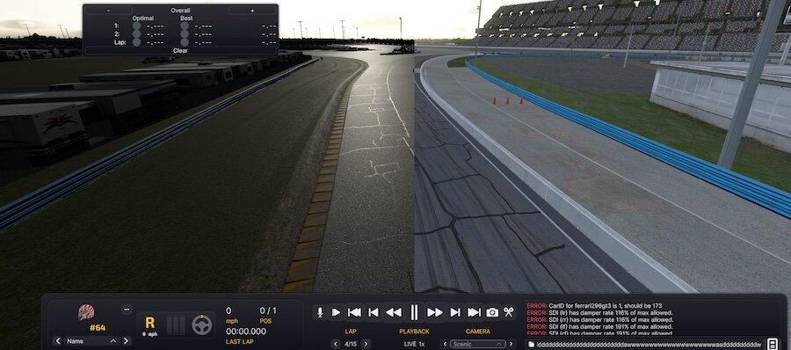791x350 pixels.
Task: Select previous driver arrow beside Name
Action: point(58,341)
